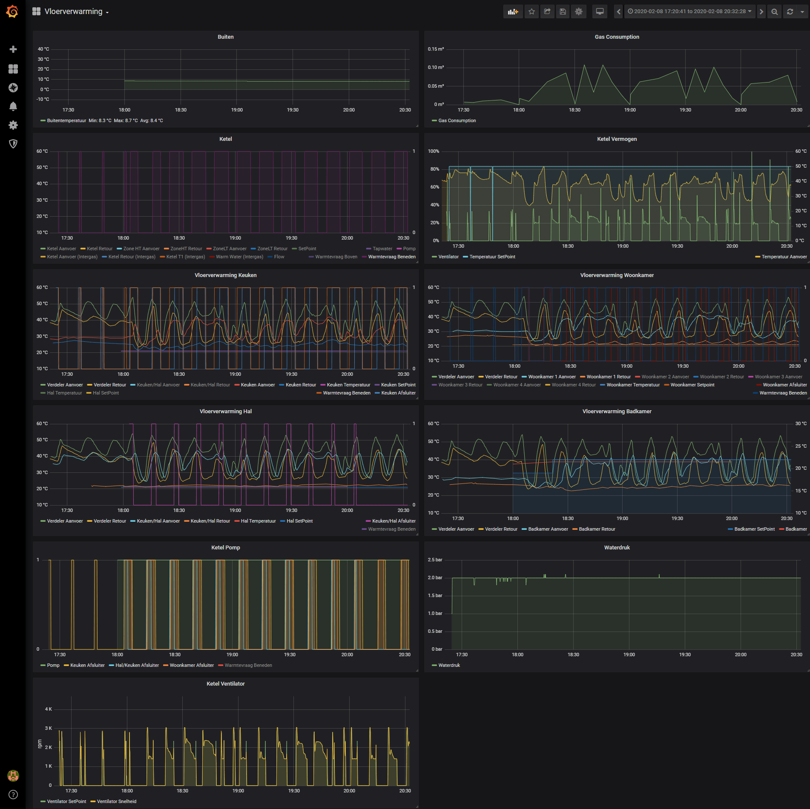
Task: Click the Badkamer SetPoint legend label
Action: 755,529
